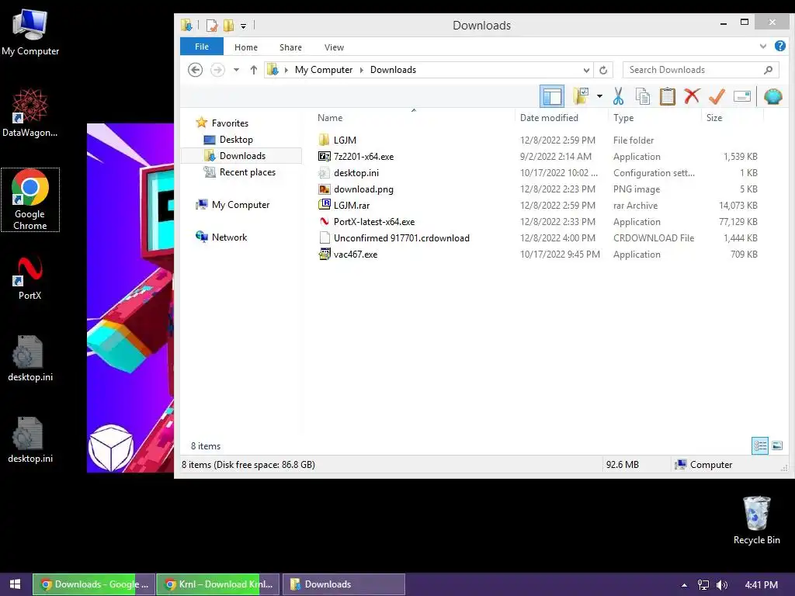Toggle the preview pane layout button
Viewport: 795px width, 596px height.
point(552,95)
